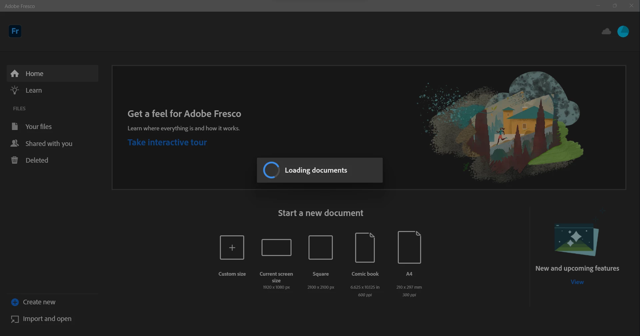The height and width of the screenshot is (336, 640).
Task: Minimize the Adobe Fresco window
Action: pos(598,6)
